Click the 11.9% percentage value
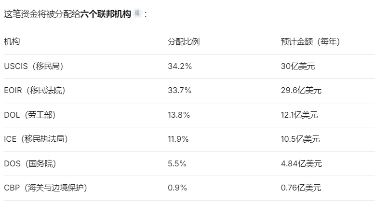The image size is (375, 203). click(x=178, y=139)
